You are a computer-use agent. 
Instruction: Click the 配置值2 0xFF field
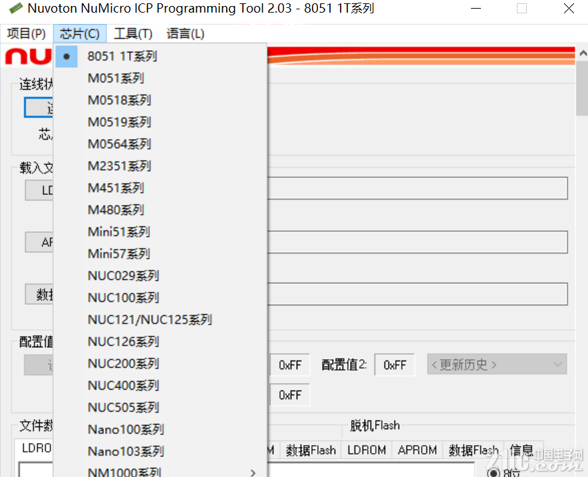pos(394,365)
